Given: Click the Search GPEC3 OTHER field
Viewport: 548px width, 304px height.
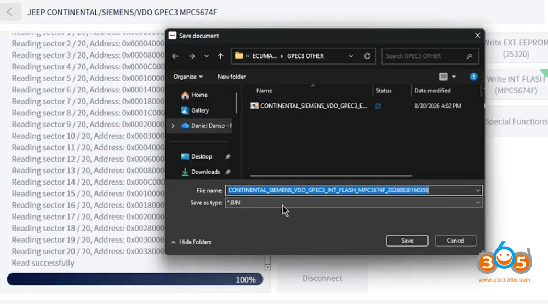Looking at the screenshot, I should [x=430, y=56].
